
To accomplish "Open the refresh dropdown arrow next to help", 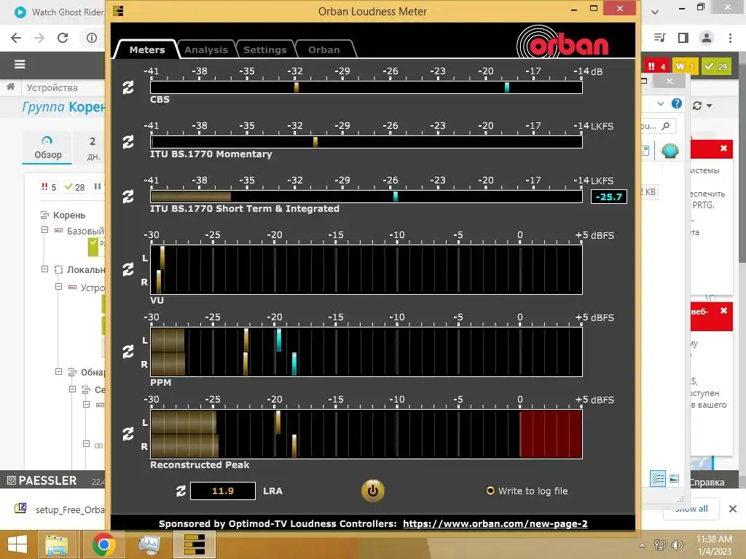I will (x=710, y=106).
